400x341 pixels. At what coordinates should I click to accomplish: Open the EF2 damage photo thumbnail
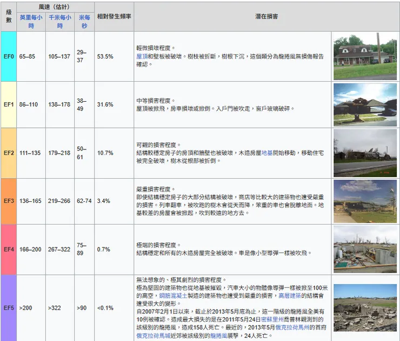tap(365, 153)
